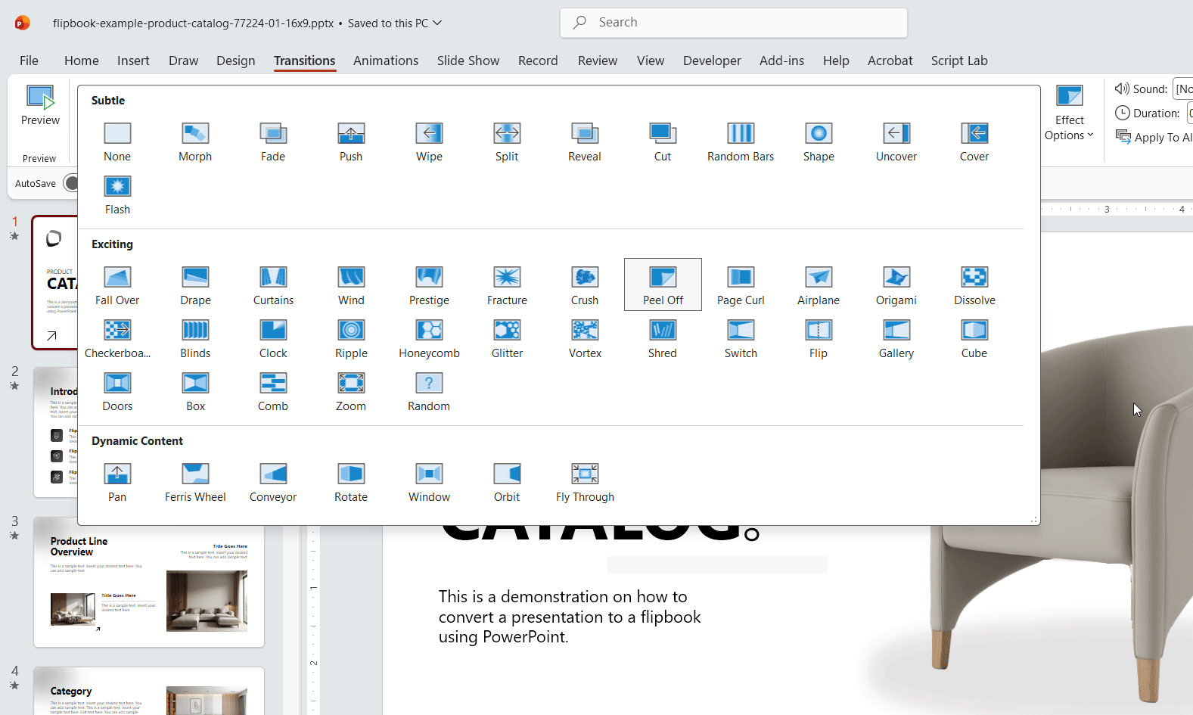Image resolution: width=1193 pixels, height=715 pixels.
Task: Choose the Switch transition
Action: 741,338
